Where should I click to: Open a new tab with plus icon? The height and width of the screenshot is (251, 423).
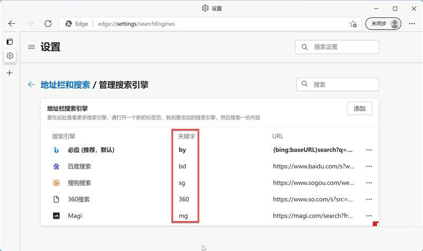pos(10,73)
